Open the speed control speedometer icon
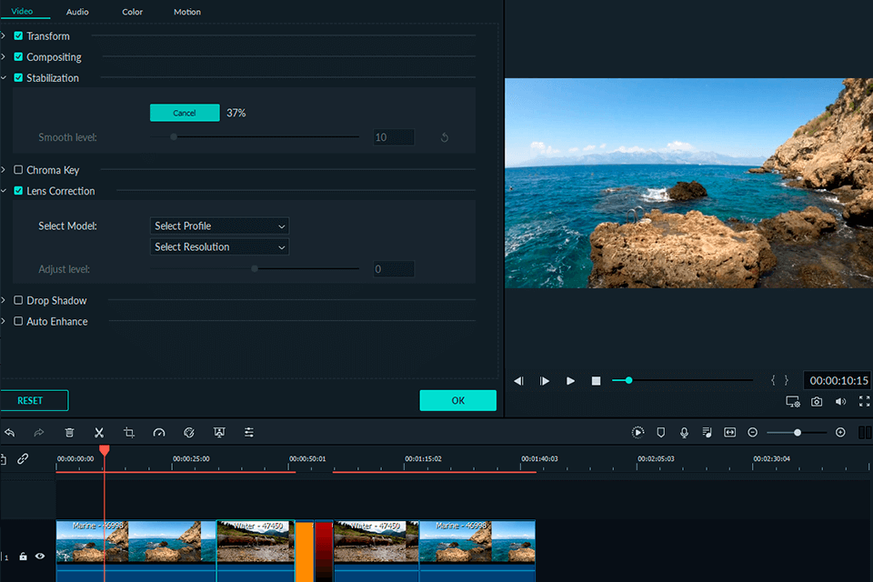The image size is (873, 582). click(159, 433)
